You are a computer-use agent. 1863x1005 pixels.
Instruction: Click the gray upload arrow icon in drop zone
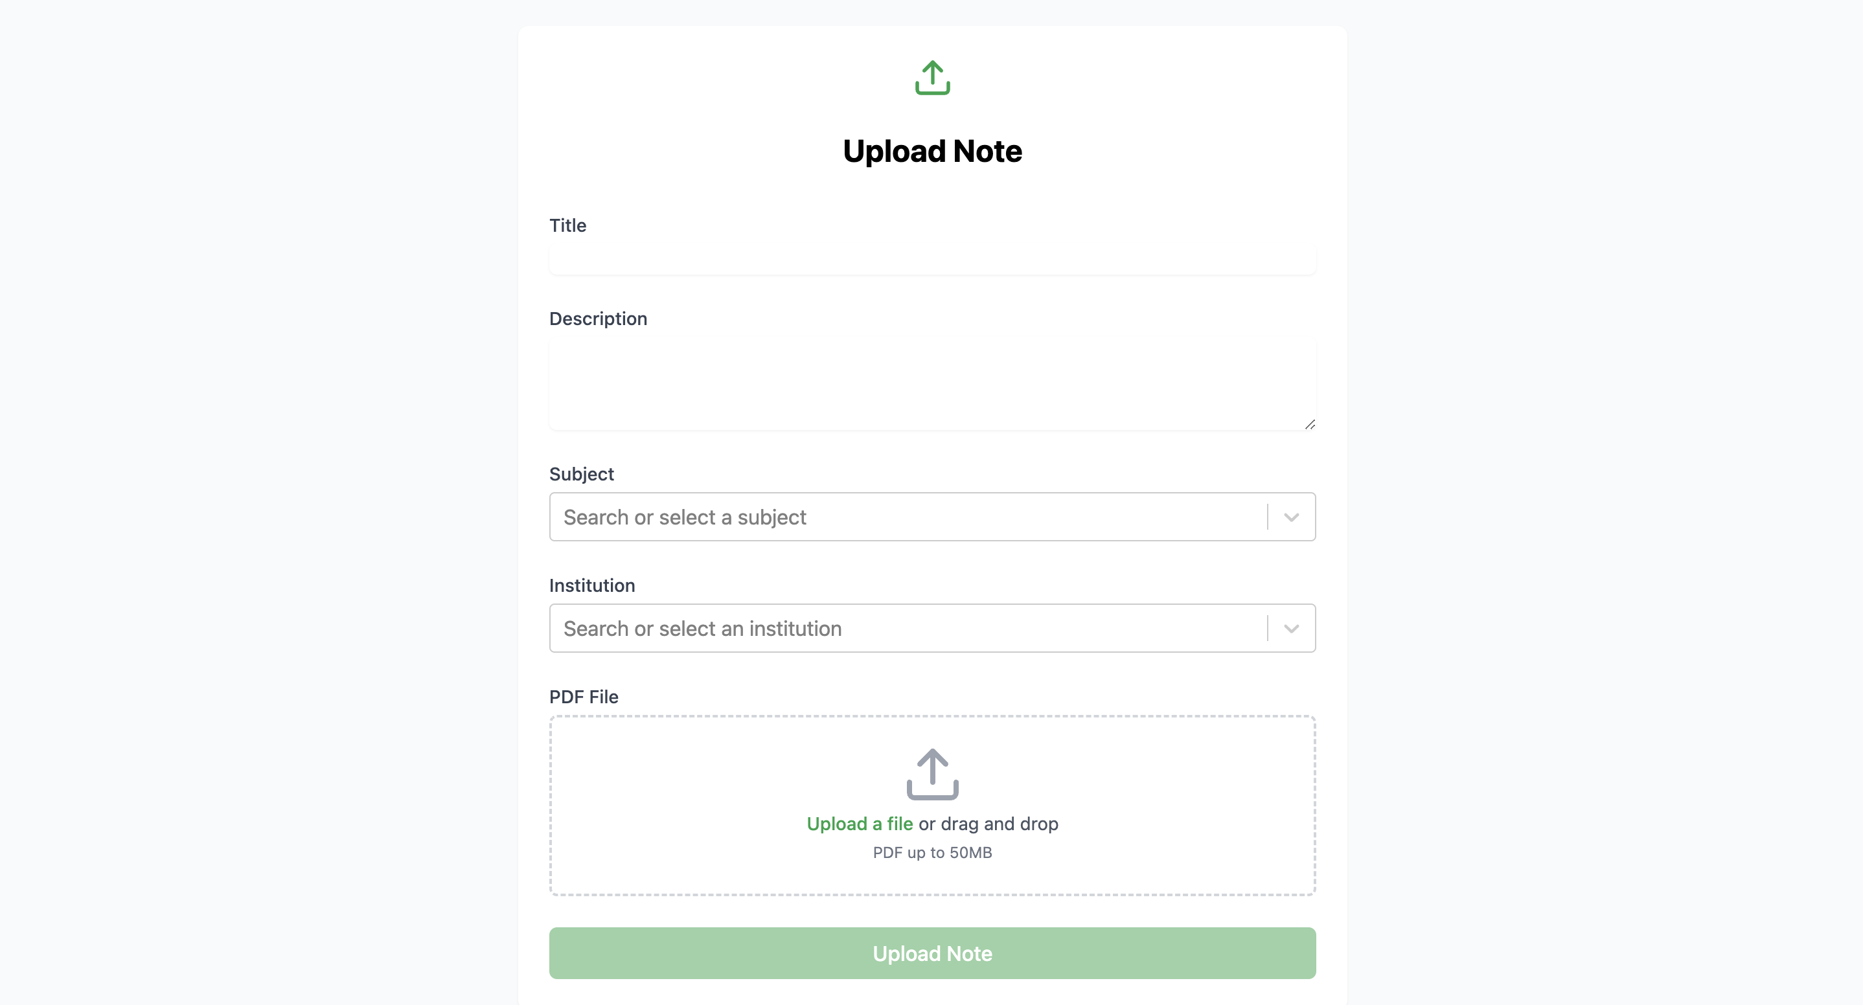[x=932, y=774]
